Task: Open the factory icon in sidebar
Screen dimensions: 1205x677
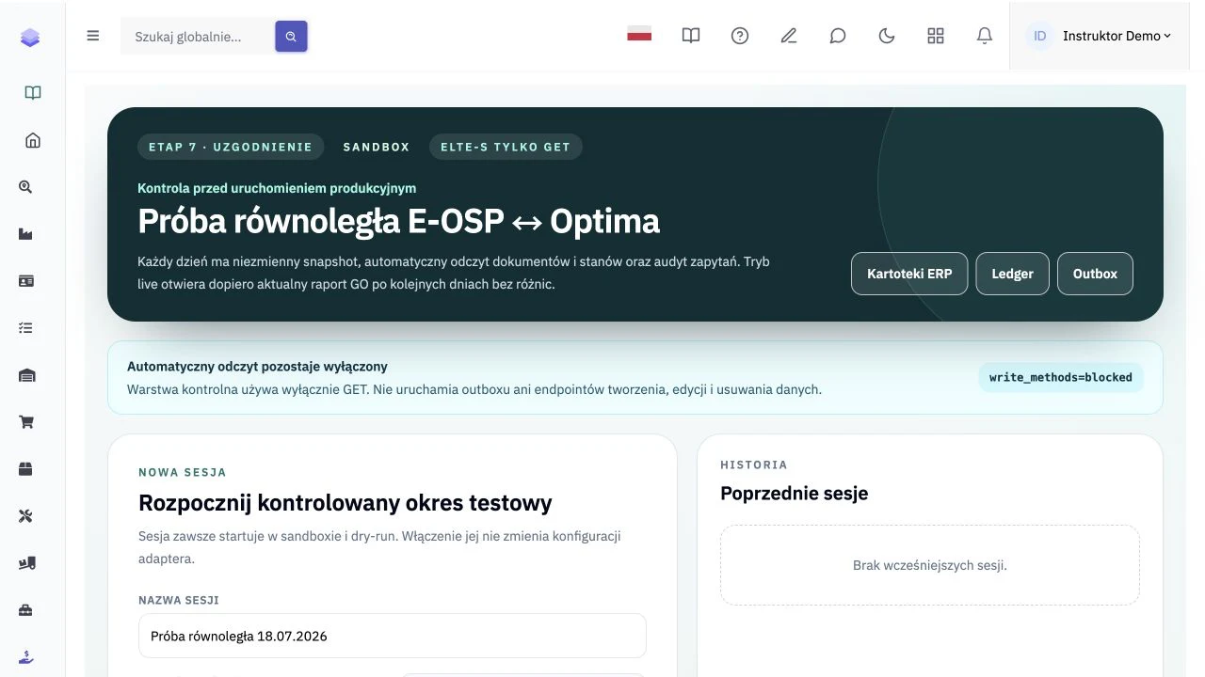Action: tap(26, 234)
